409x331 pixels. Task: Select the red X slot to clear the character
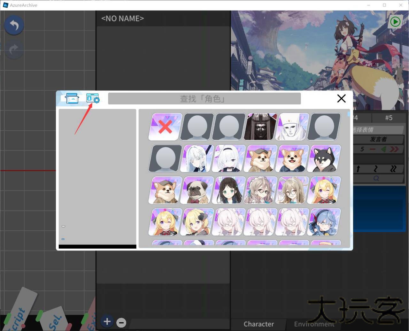tap(165, 127)
